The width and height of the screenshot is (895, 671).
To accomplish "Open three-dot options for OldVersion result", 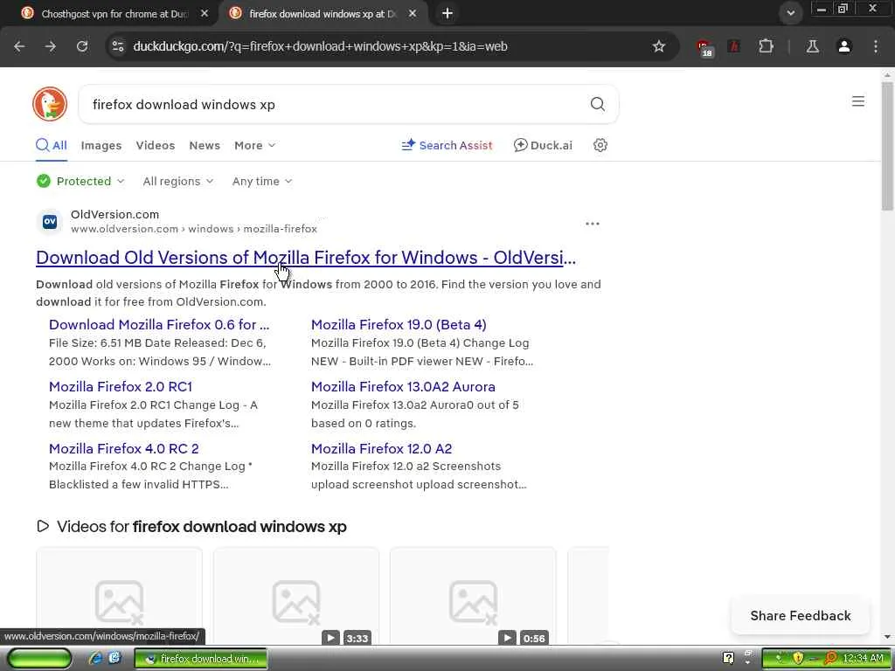I will coord(593,224).
